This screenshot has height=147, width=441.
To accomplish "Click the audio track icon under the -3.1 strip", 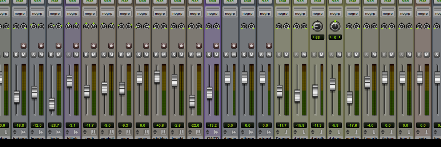I will click(x=76, y=132).
